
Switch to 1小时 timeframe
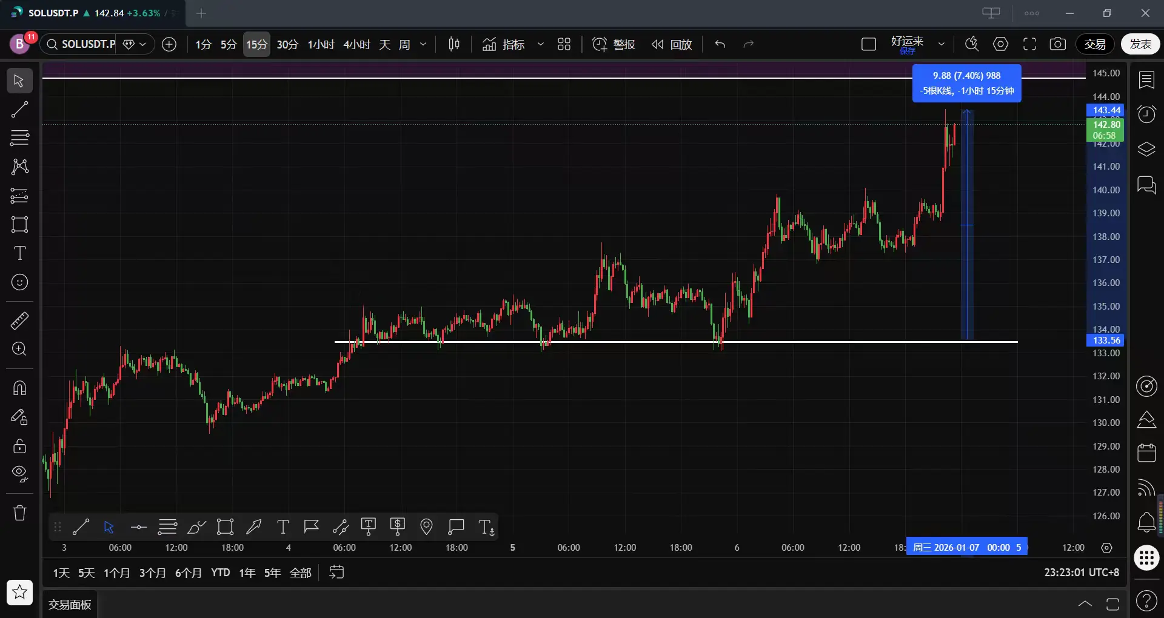point(321,44)
